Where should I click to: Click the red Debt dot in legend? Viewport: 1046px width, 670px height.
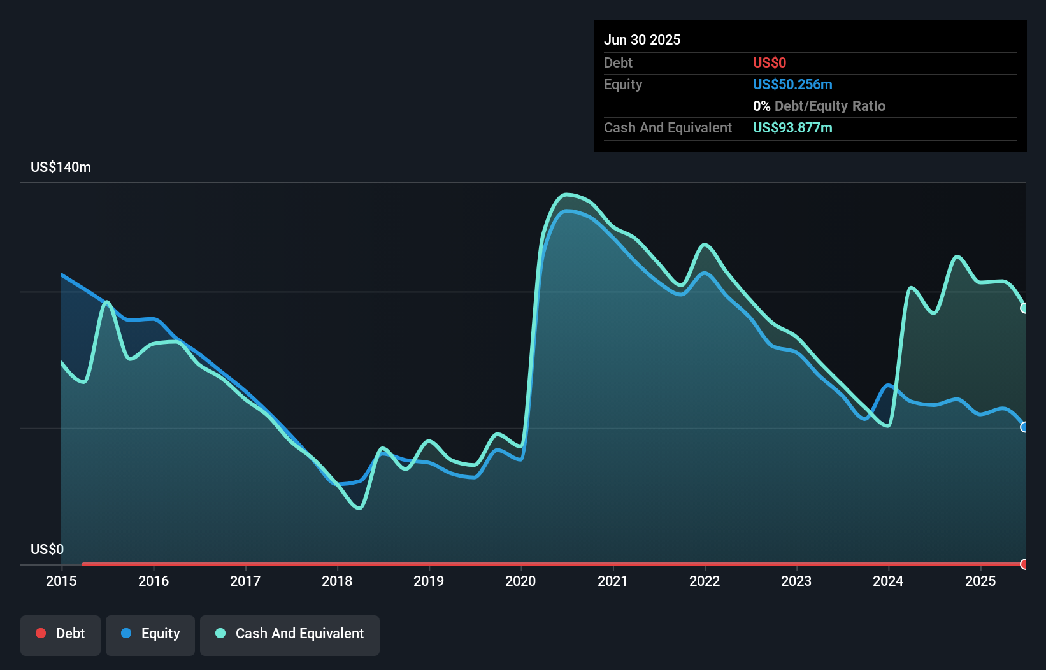41,633
